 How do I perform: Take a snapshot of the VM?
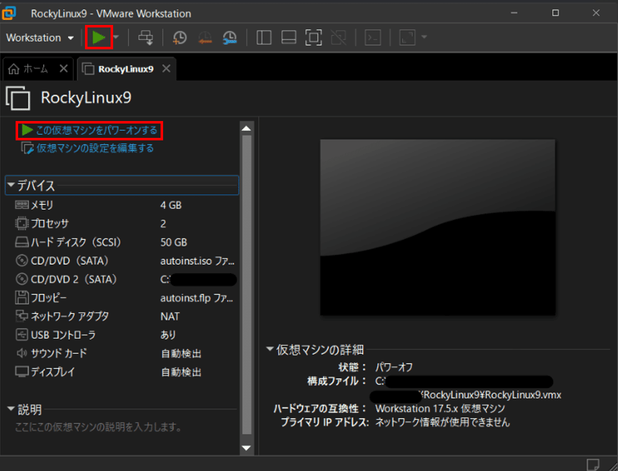pos(180,38)
